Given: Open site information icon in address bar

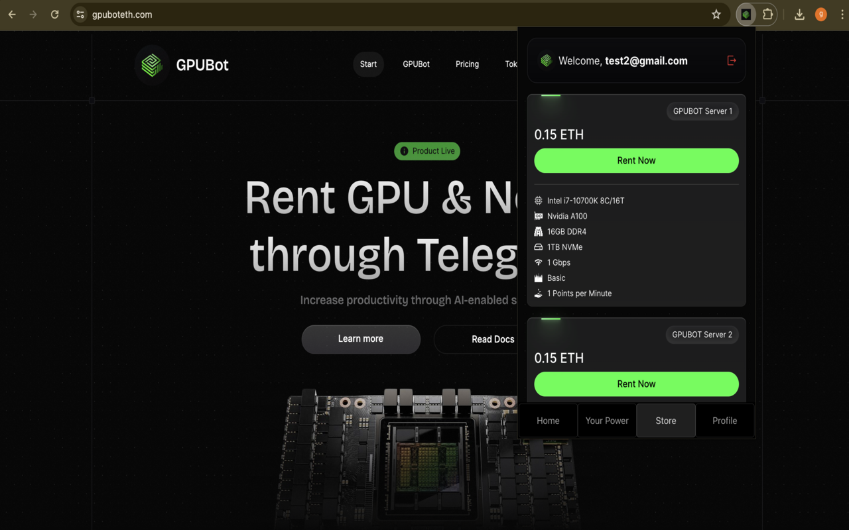Looking at the screenshot, I should coord(80,15).
